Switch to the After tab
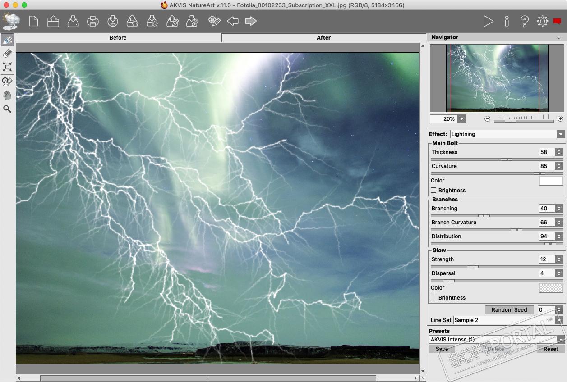567x382 pixels. 323,38
